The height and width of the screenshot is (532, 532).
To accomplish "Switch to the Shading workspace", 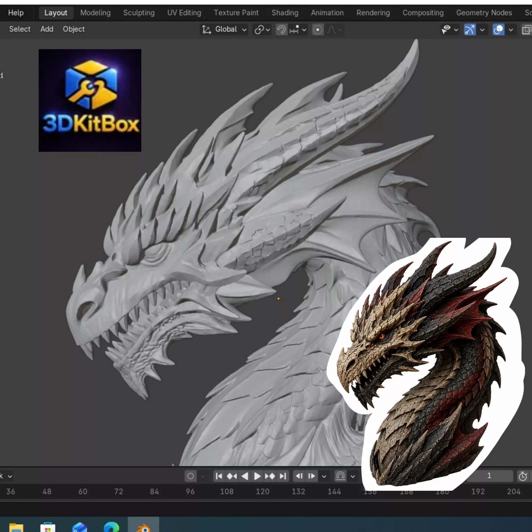I will click(x=285, y=13).
